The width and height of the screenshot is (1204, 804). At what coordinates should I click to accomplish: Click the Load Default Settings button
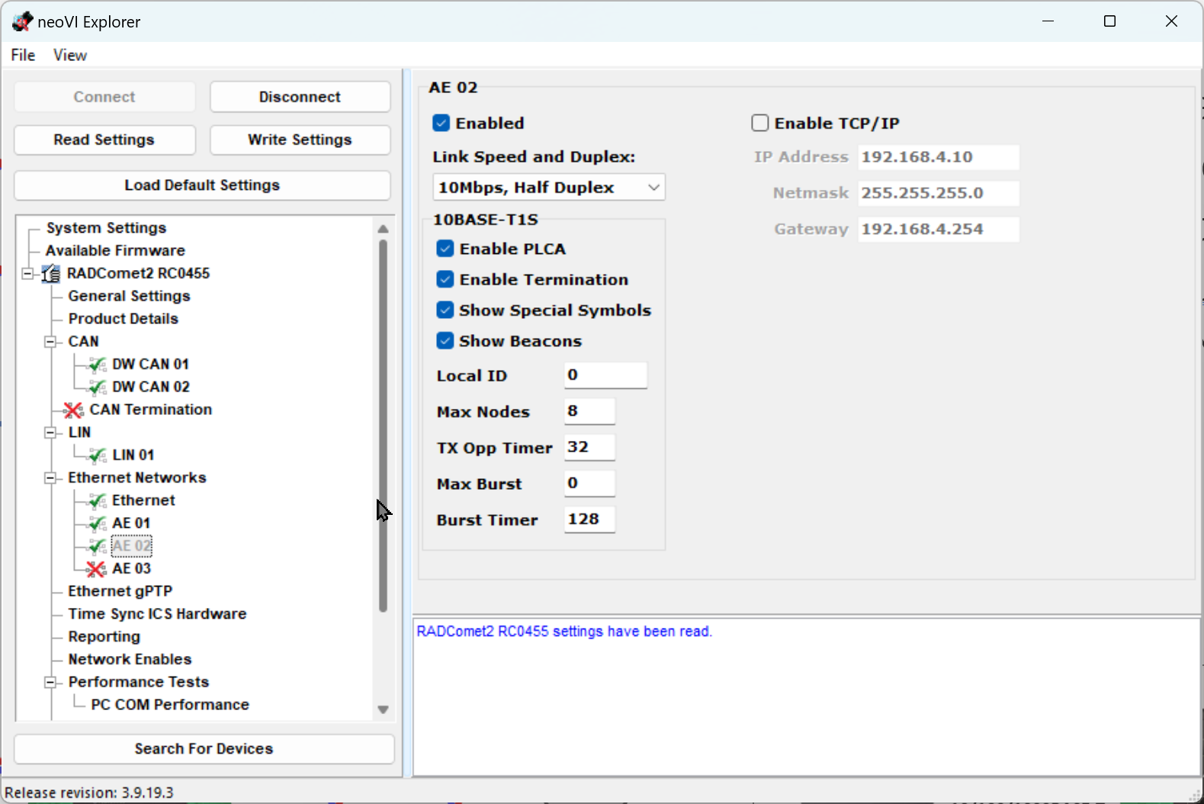[x=202, y=185]
